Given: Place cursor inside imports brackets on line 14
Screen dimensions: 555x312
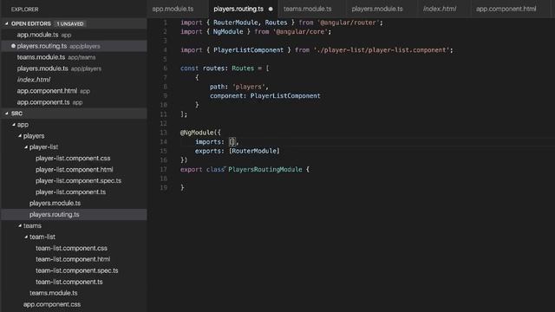Looking at the screenshot, I should coord(232,142).
